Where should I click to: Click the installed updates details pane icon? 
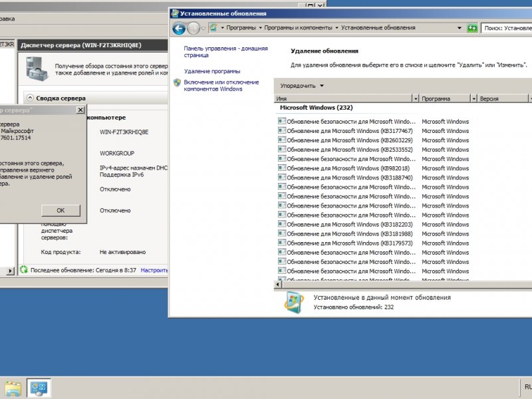pyautogui.click(x=294, y=303)
